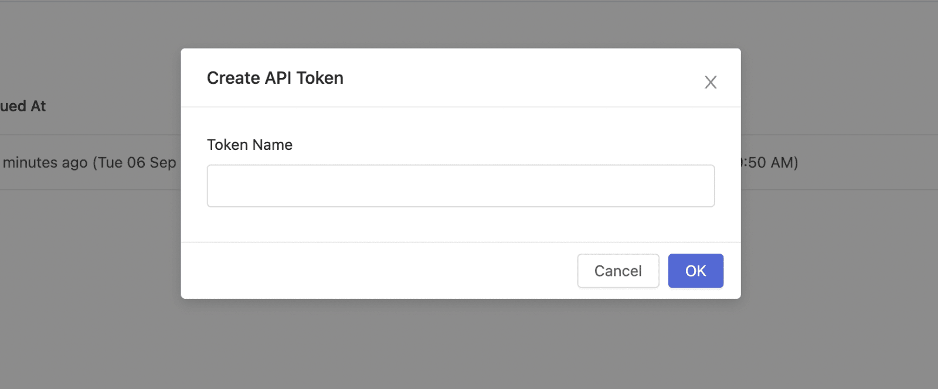Screen dimensions: 938x389
Task: Click the X icon in the dialog header
Action: (x=710, y=82)
